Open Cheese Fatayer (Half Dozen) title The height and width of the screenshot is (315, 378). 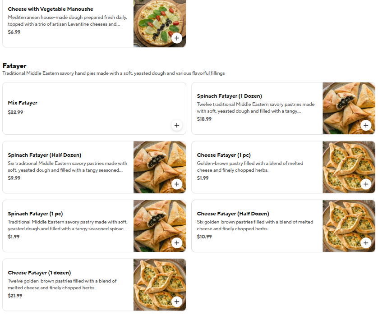(x=233, y=214)
